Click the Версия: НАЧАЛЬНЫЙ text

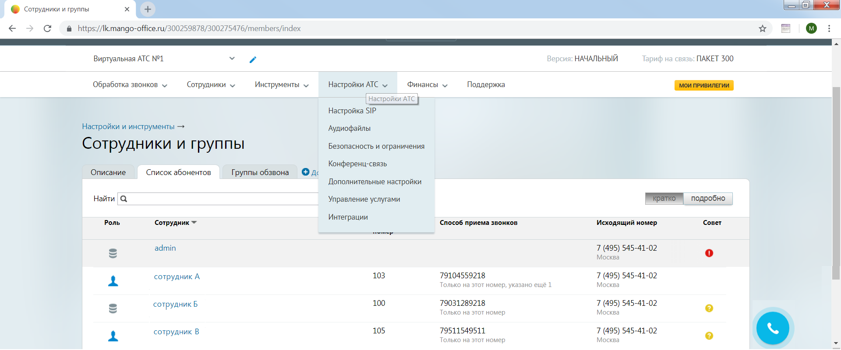pyautogui.click(x=582, y=59)
